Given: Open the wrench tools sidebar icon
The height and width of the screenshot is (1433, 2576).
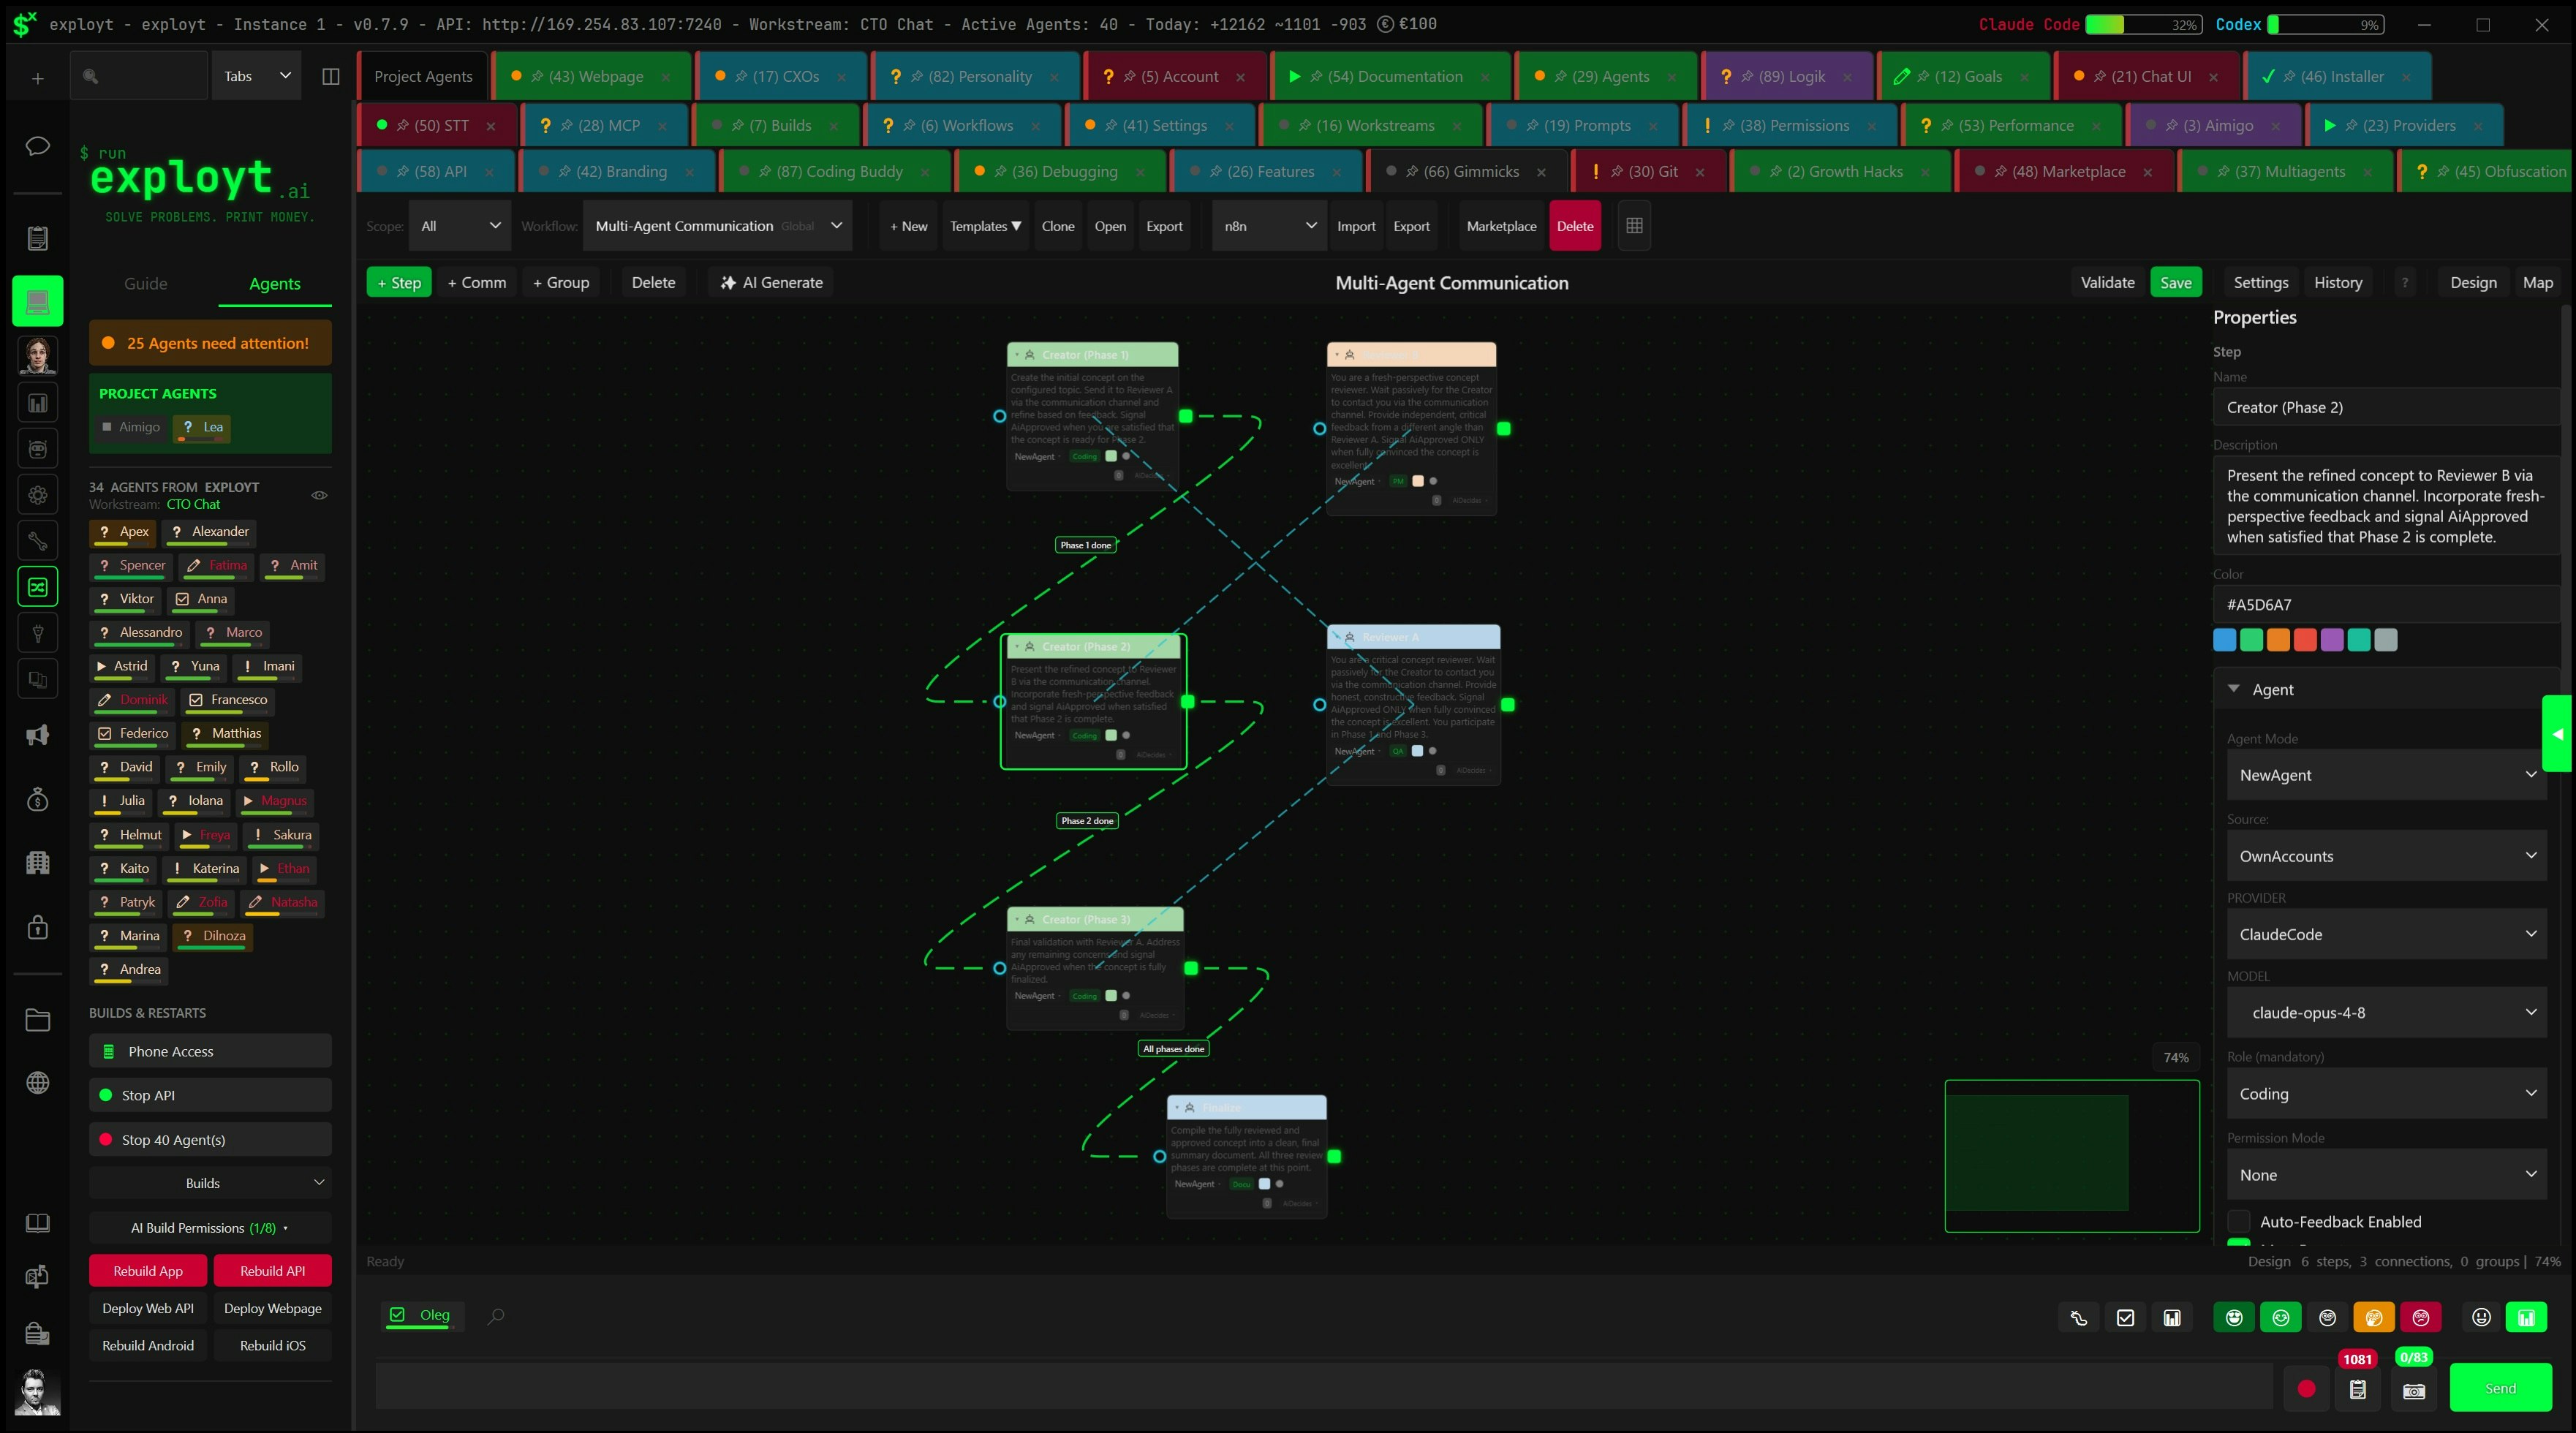Looking at the screenshot, I should 37,541.
